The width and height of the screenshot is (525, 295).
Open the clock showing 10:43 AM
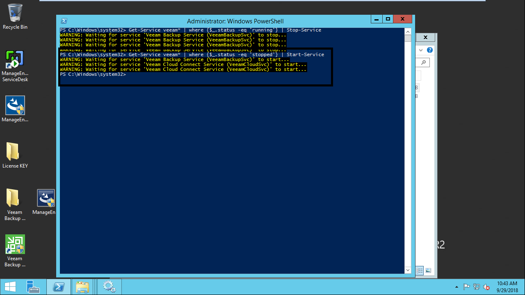507,287
